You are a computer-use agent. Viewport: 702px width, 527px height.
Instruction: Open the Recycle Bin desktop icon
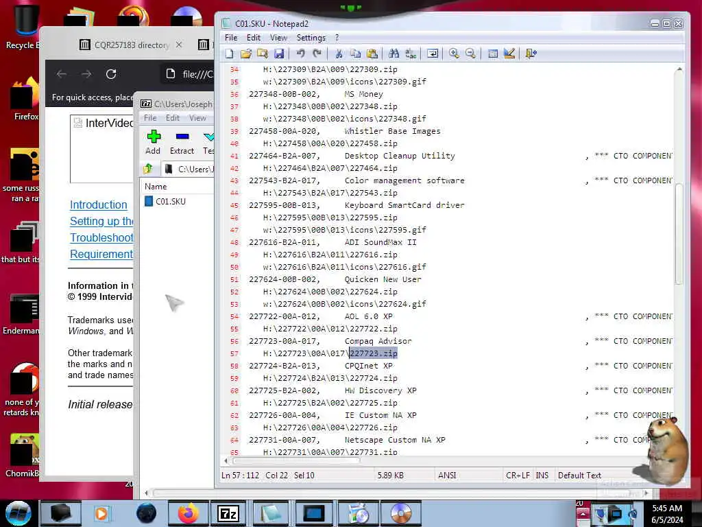click(23, 27)
